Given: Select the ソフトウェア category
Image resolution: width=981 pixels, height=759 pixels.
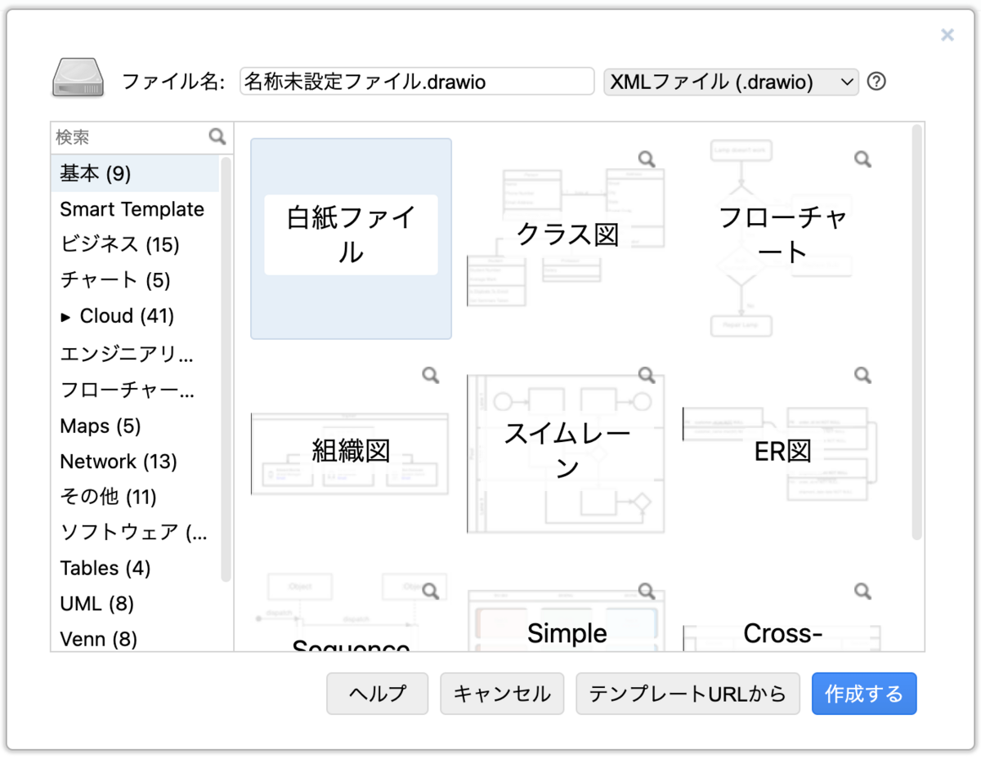Looking at the screenshot, I should click(136, 533).
